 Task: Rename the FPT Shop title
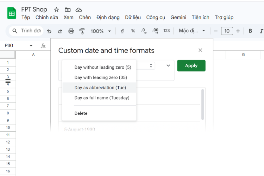point(34,10)
